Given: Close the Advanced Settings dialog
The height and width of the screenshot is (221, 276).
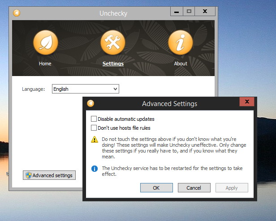Looking at the screenshot, I should pos(247,102).
